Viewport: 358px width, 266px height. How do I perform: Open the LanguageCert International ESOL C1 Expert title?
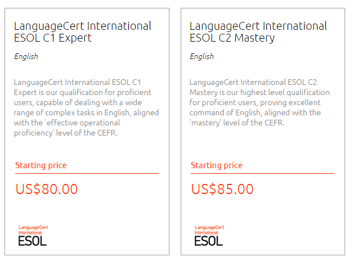(82, 32)
